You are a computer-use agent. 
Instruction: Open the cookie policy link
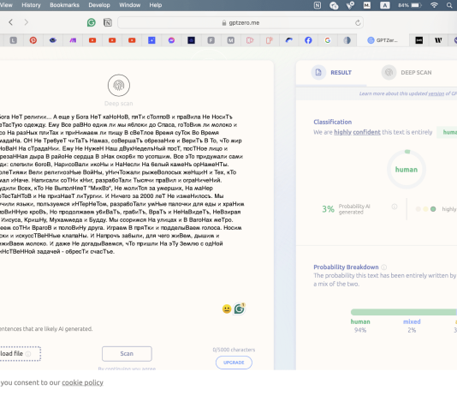[x=82, y=382]
